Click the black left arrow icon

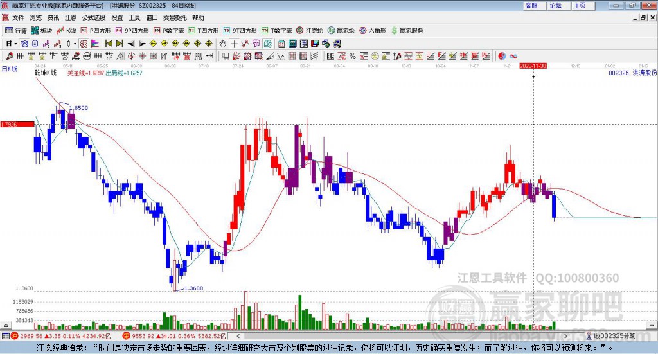coord(131,44)
